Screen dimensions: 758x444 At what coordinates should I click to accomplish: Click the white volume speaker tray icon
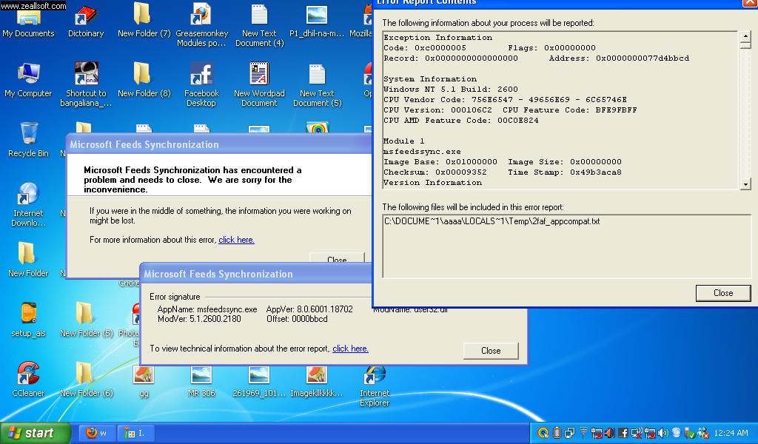[x=663, y=433]
